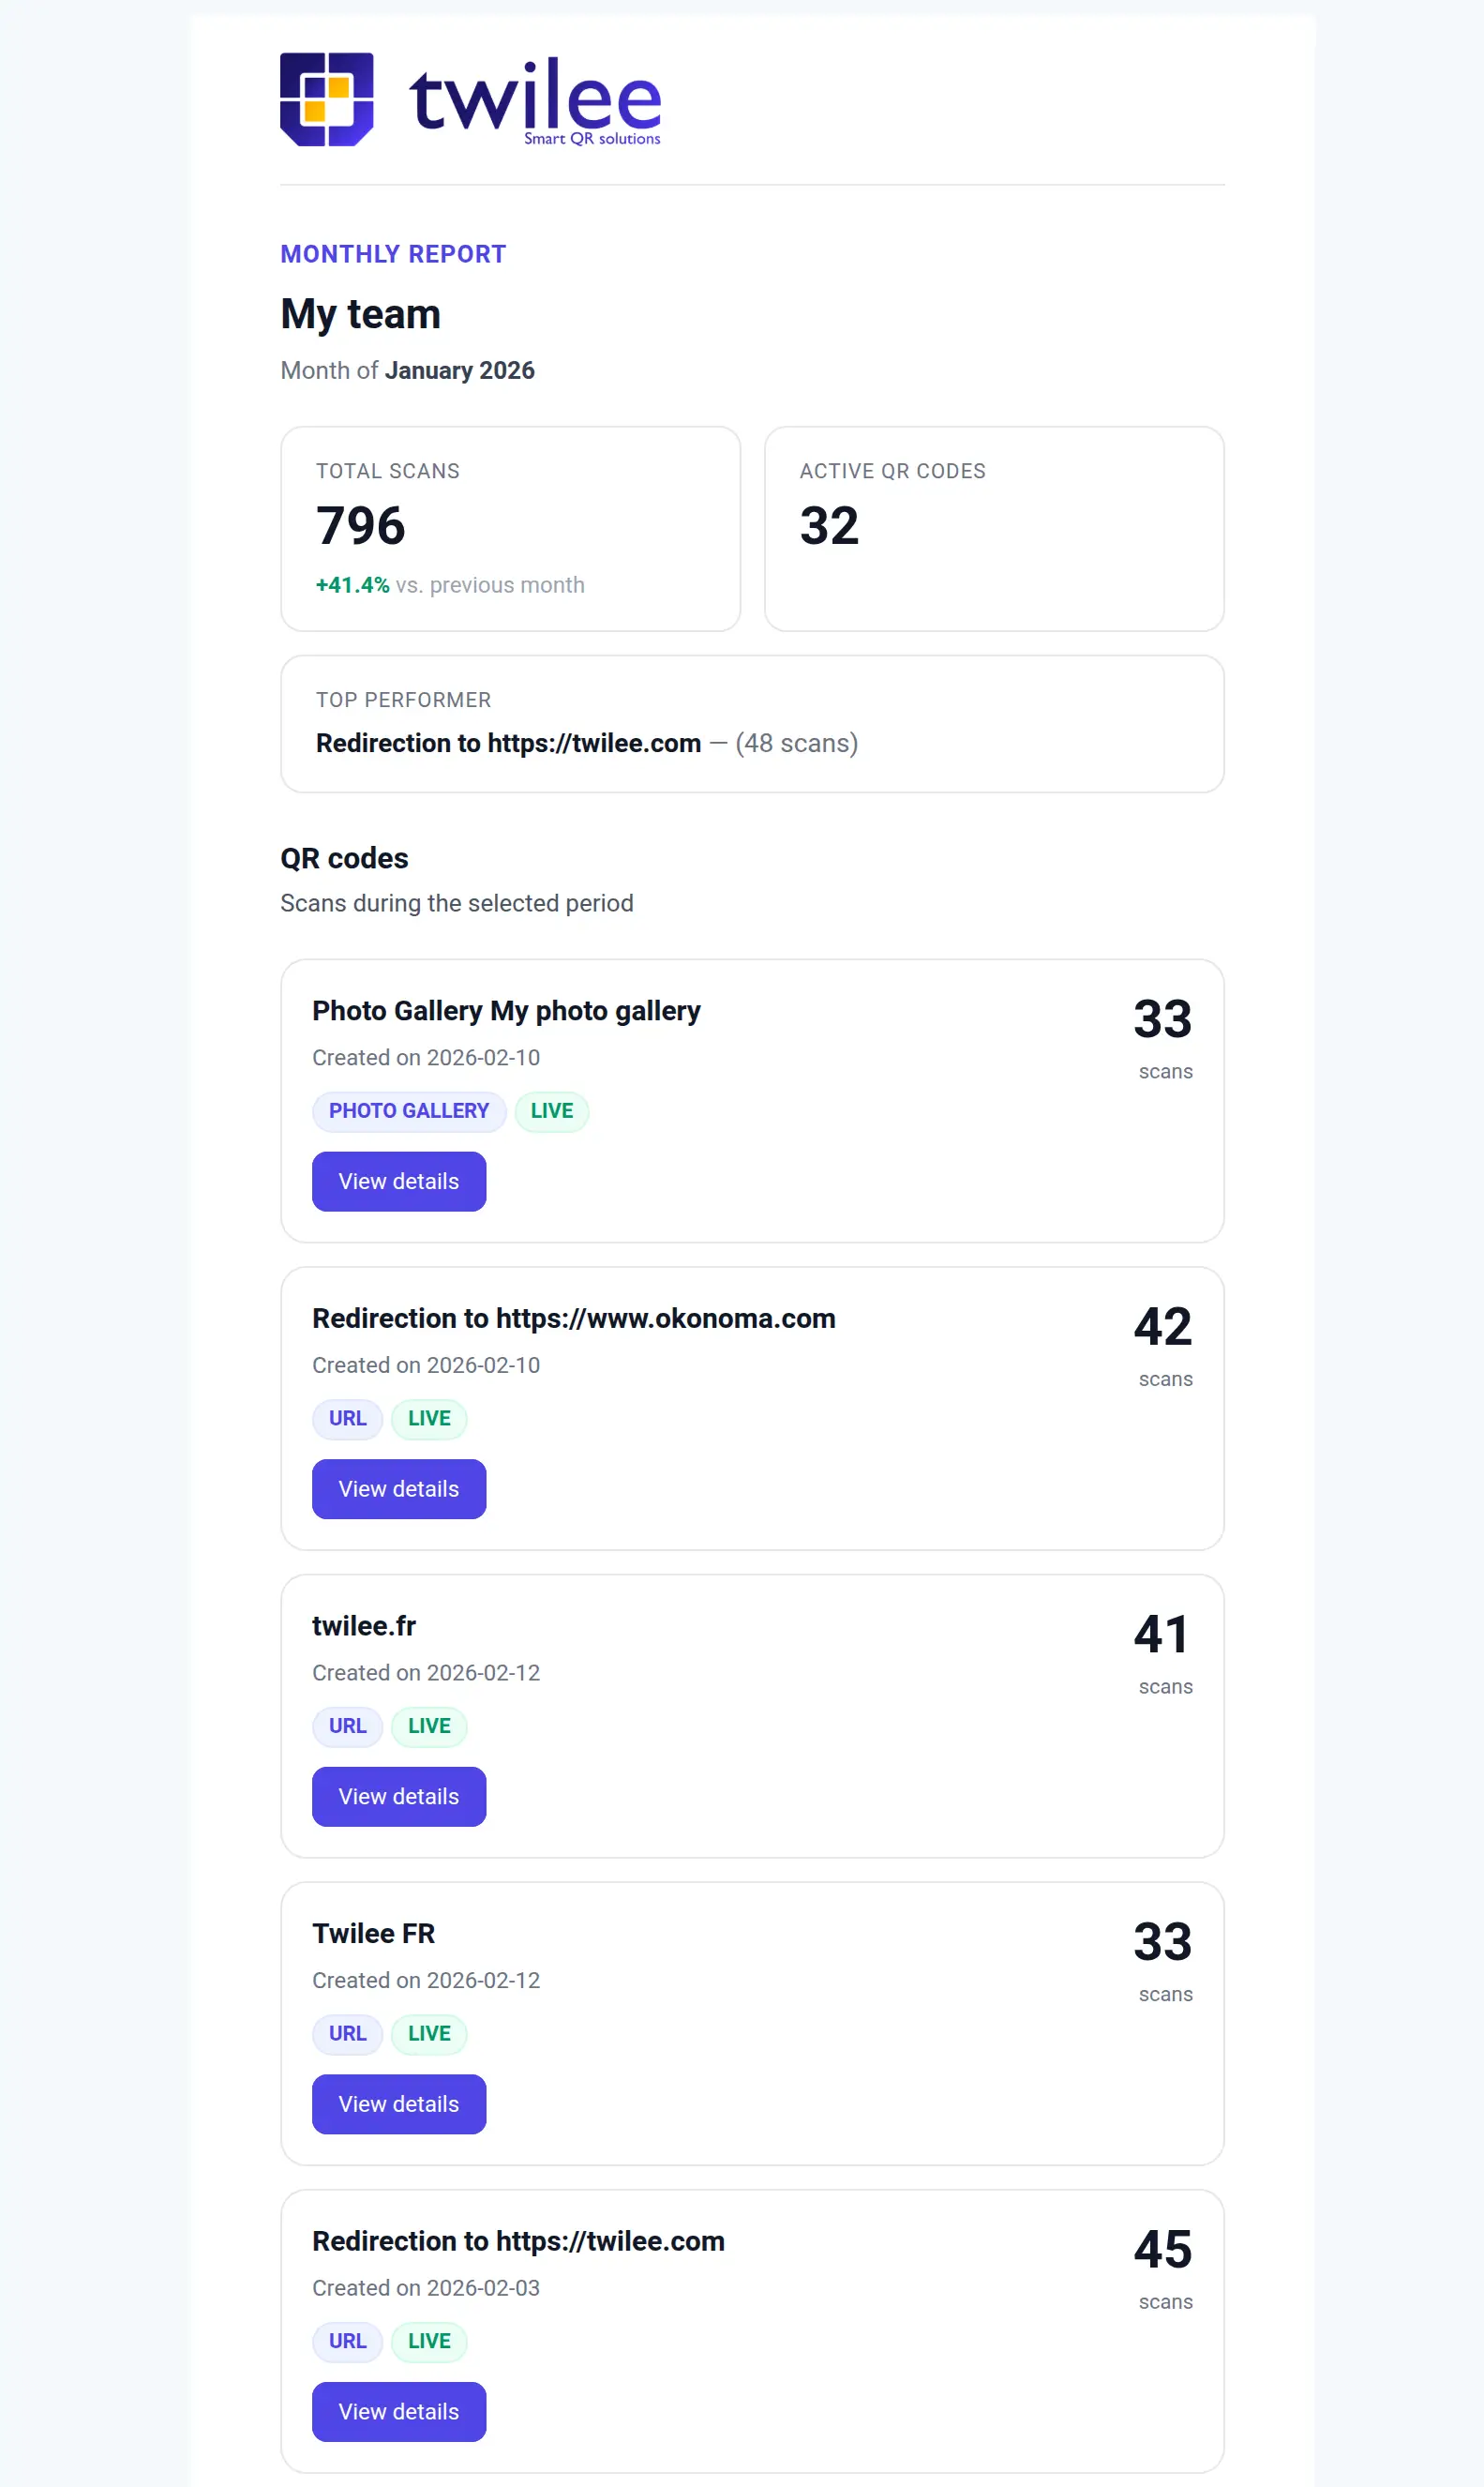
Task: Click the 42 scans count
Action: pyautogui.click(x=1162, y=1328)
